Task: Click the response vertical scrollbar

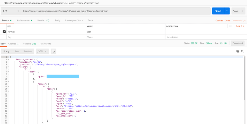Action: (244, 78)
